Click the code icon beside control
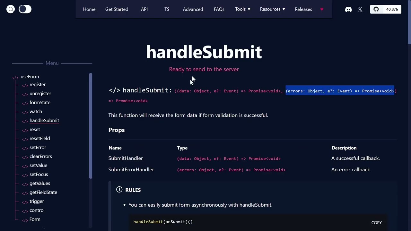 [25, 211]
